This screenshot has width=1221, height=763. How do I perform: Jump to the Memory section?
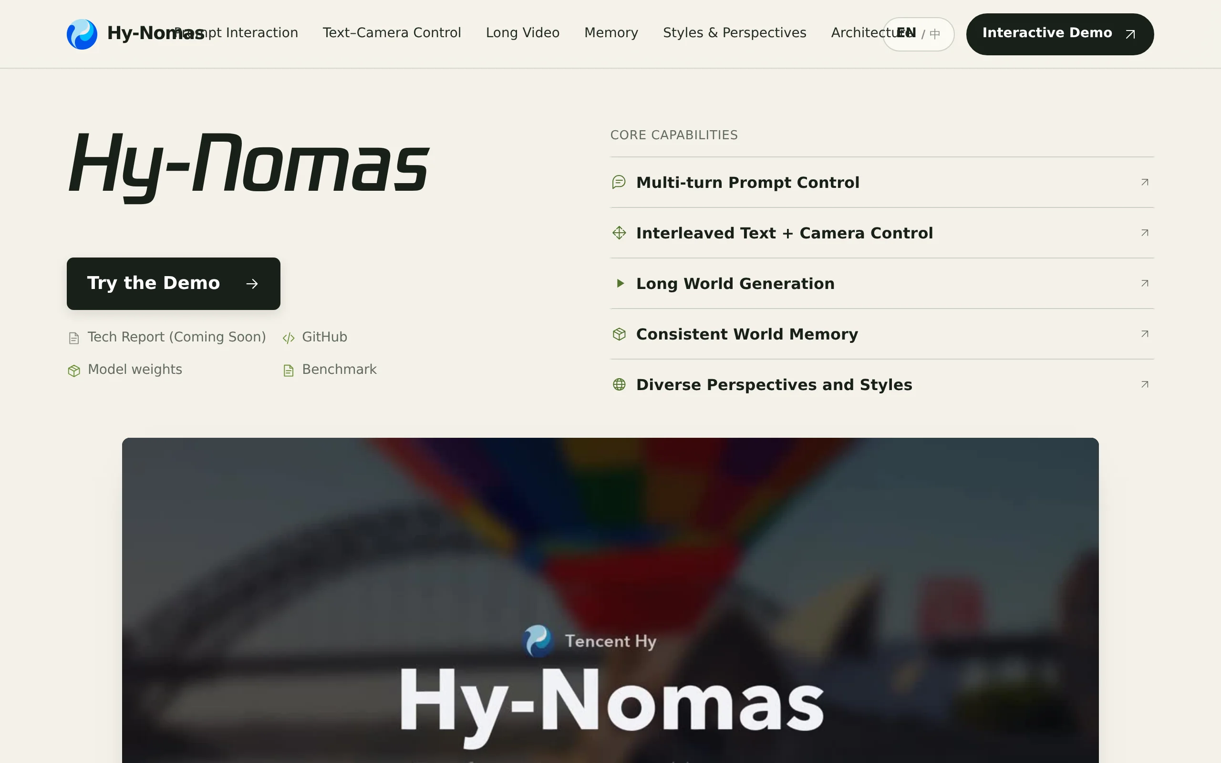coord(611,33)
